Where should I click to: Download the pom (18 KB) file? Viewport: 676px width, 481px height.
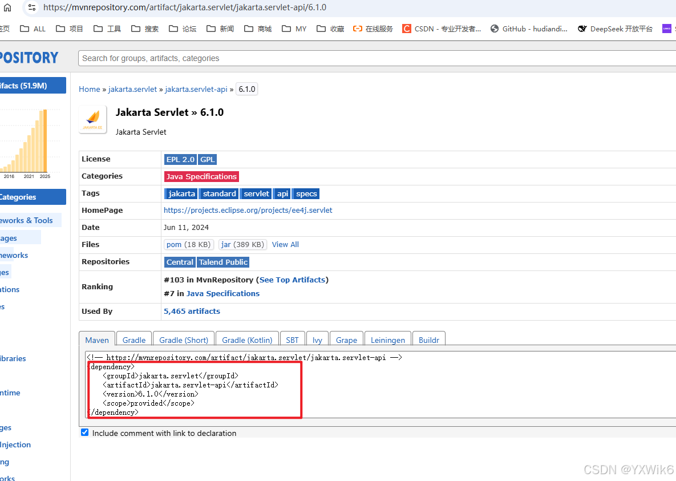tap(188, 245)
